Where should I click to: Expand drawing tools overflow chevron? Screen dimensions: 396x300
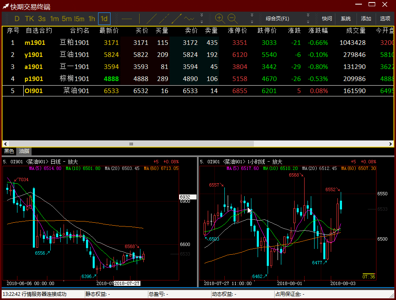click(x=202, y=19)
